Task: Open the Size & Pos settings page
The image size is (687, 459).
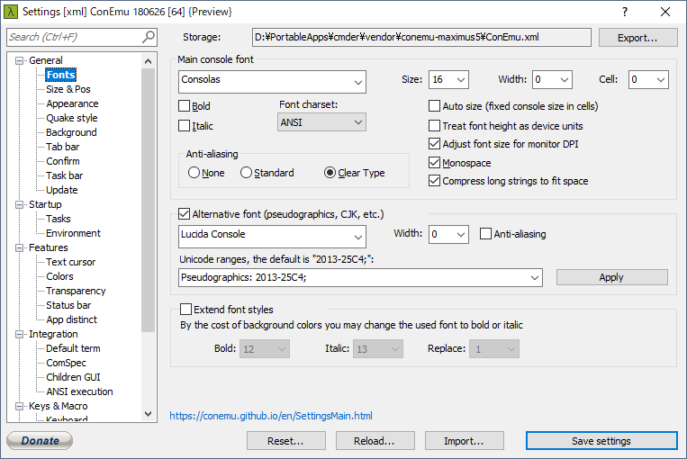Action: pyautogui.click(x=68, y=89)
